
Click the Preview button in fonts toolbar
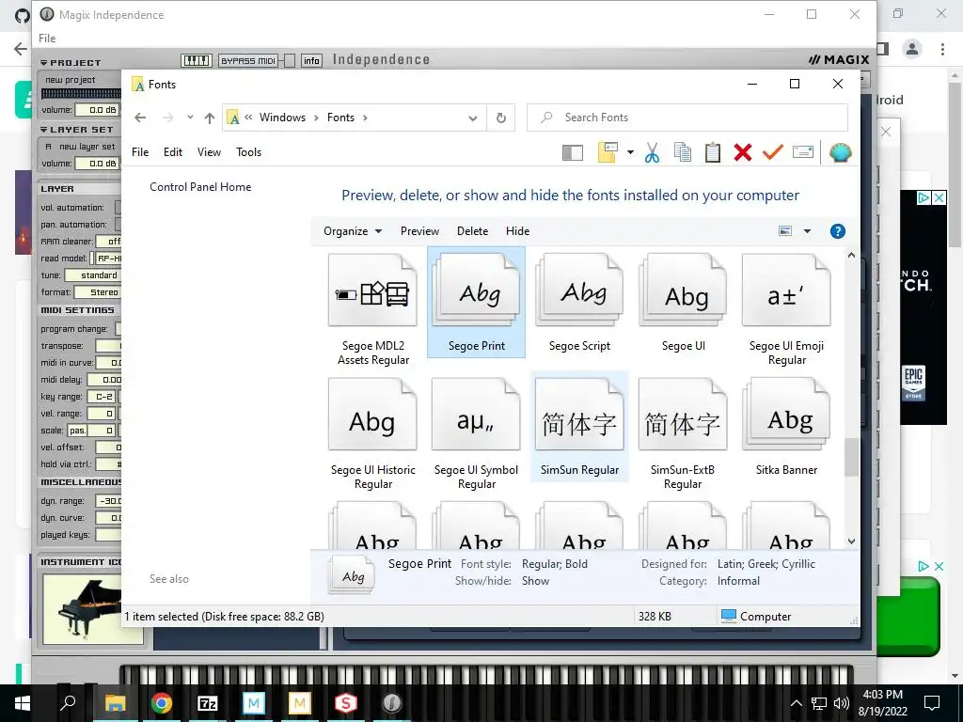419,231
